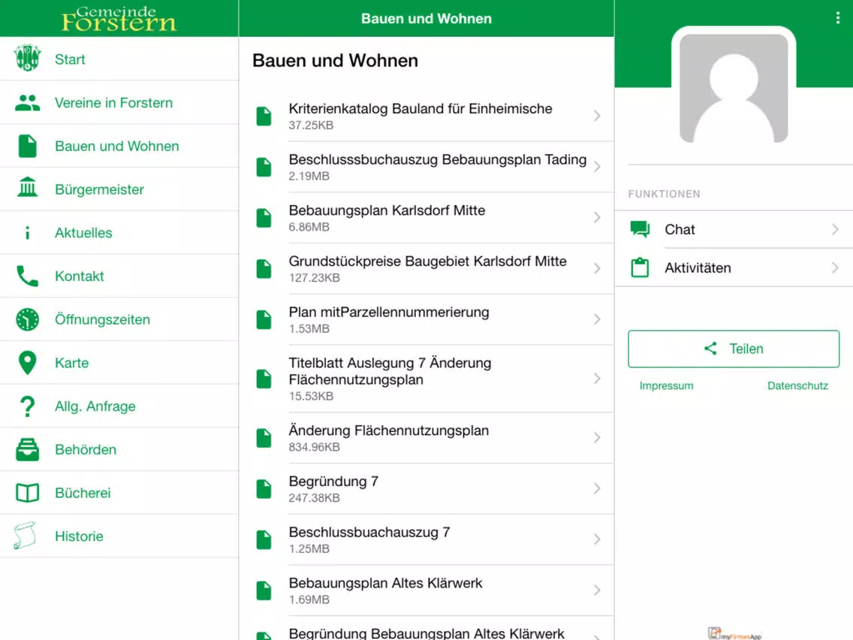Click the Aktivitäten function label

(x=698, y=267)
